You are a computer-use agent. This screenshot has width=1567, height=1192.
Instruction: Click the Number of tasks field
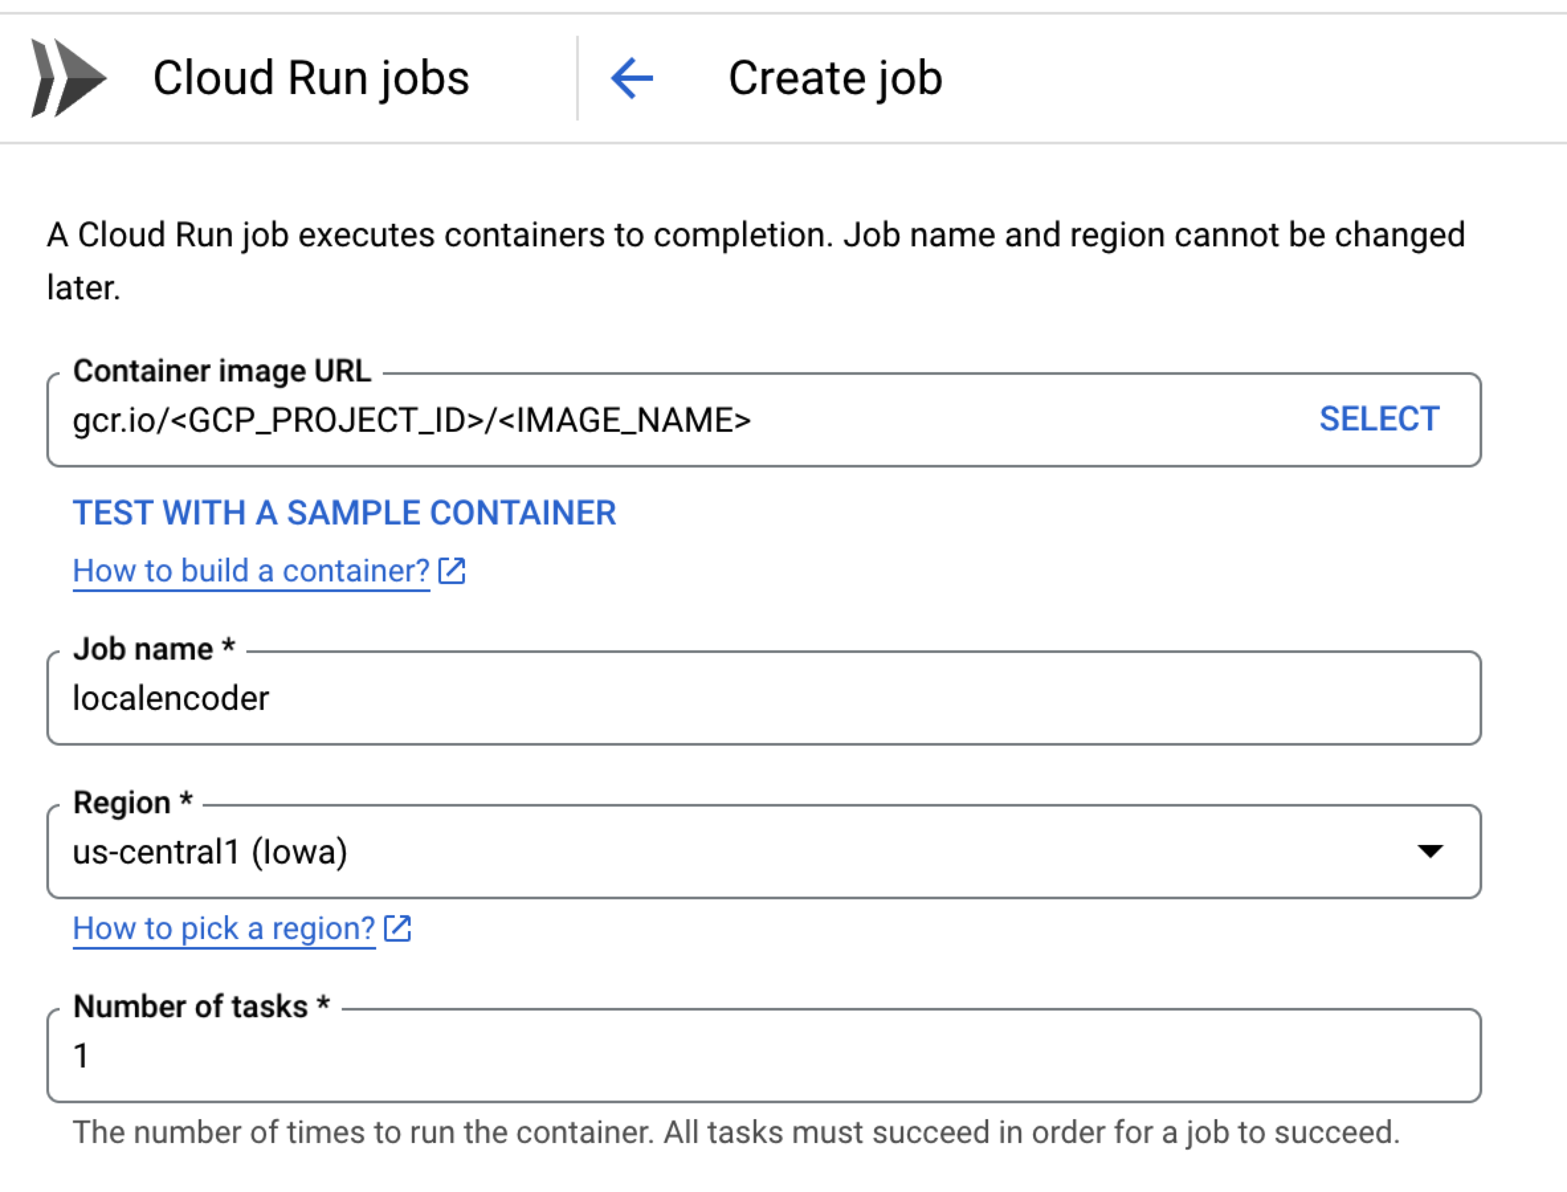tap(764, 1056)
